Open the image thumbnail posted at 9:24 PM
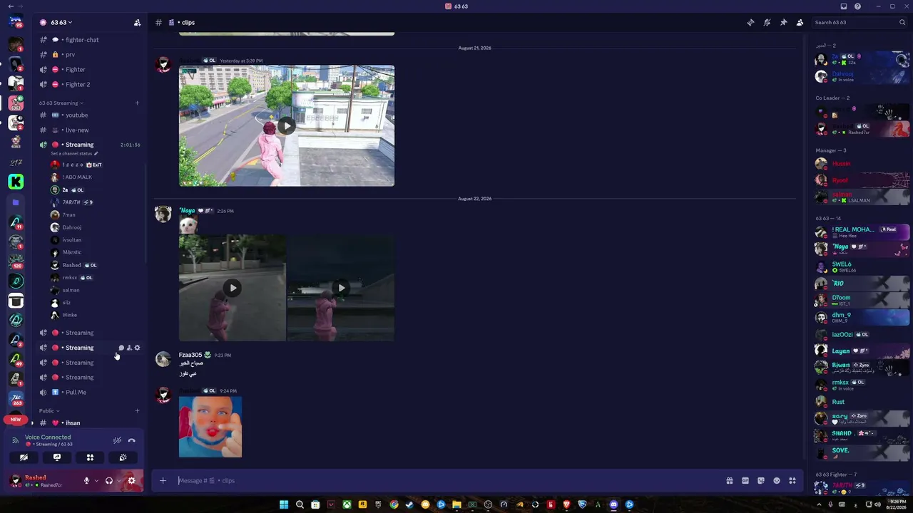The width and height of the screenshot is (913, 513). (210, 427)
